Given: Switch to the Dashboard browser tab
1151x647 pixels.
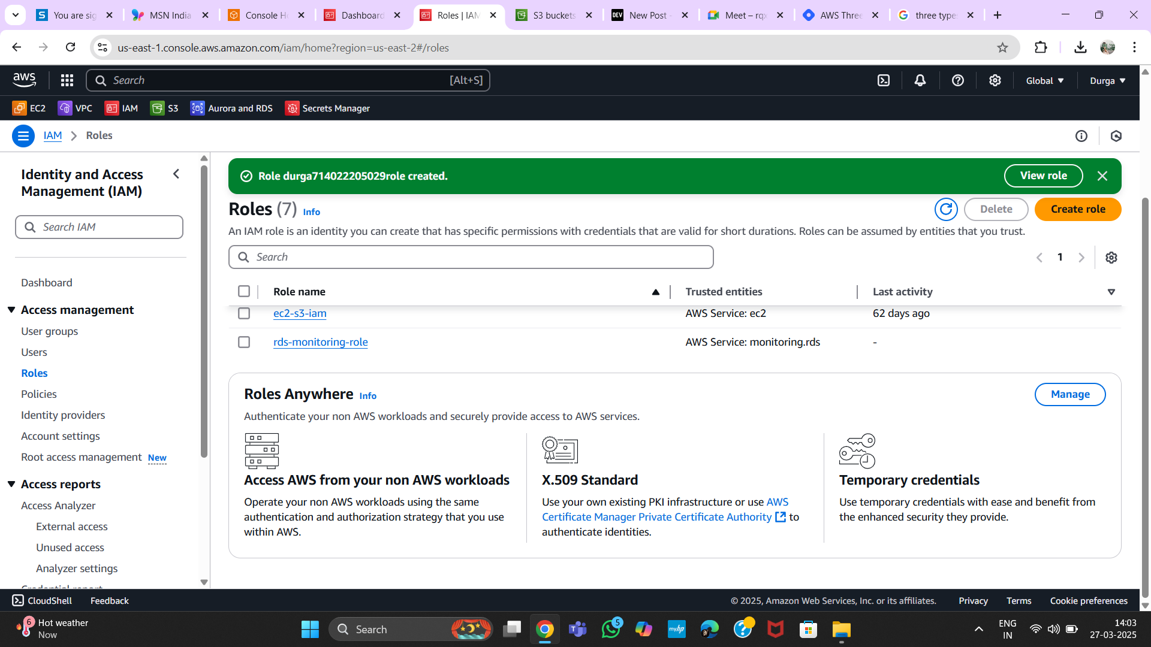Looking at the screenshot, I should [362, 15].
